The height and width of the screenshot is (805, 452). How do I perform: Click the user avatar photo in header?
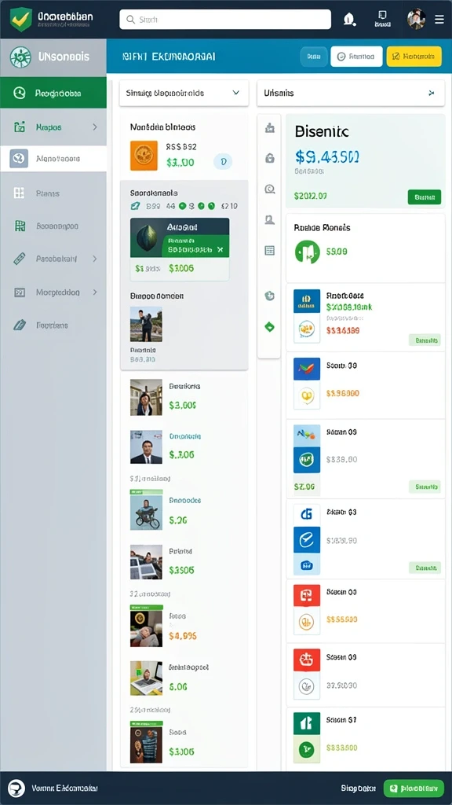pos(416,19)
